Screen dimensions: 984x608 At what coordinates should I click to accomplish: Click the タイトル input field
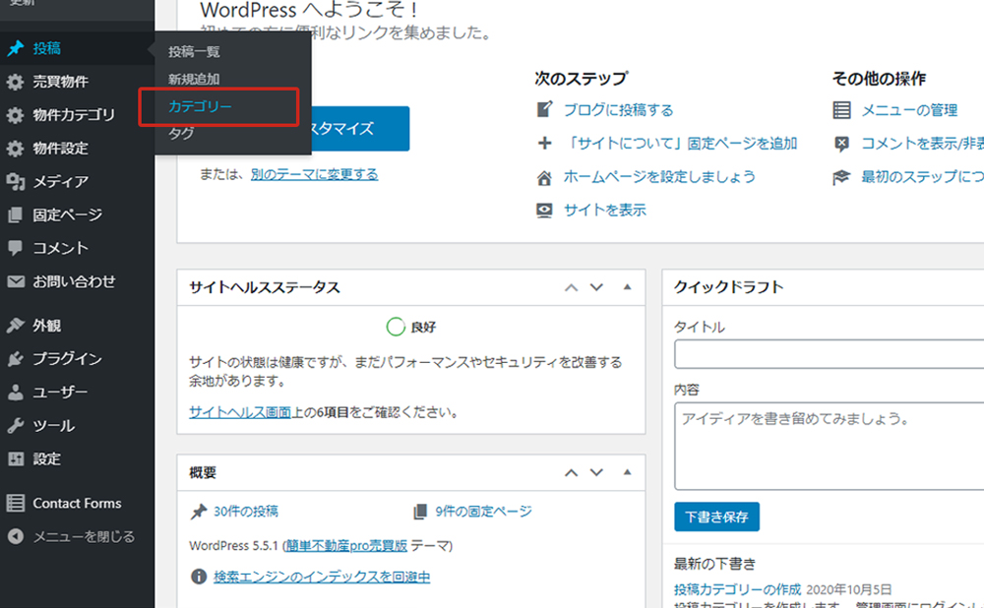[x=829, y=354]
